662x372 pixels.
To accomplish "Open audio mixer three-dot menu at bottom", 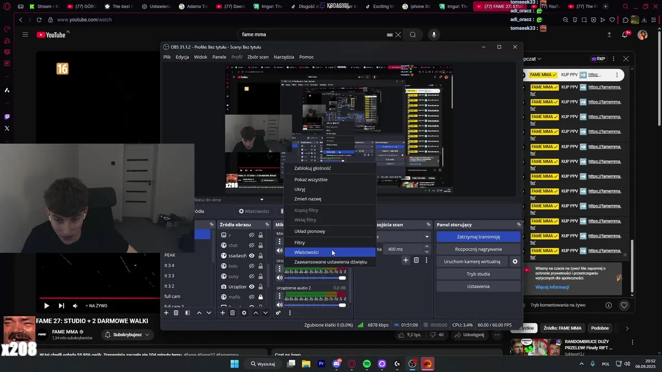I will (290, 313).
